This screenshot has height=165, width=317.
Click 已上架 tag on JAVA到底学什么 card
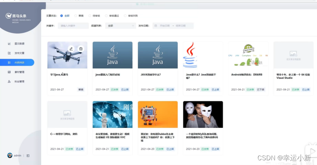tap(170, 90)
